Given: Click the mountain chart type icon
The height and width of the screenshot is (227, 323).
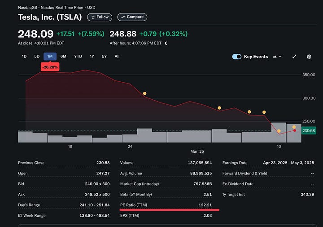Looking at the screenshot, I should [275, 57].
